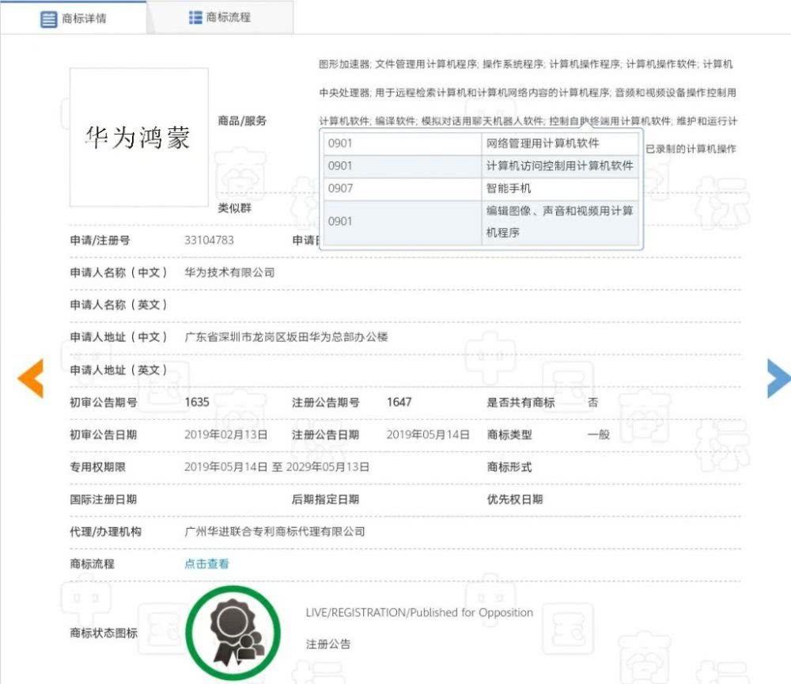Click the 是否共有商标 label
The height and width of the screenshot is (684, 791).
[x=520, y=402]
